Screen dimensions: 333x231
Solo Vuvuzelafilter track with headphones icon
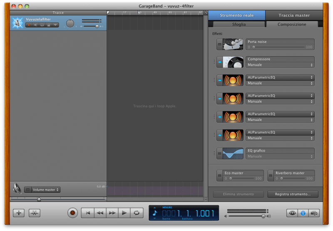click(42, 25)
